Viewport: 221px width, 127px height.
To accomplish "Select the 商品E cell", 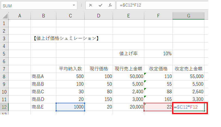I will [44, 107].
